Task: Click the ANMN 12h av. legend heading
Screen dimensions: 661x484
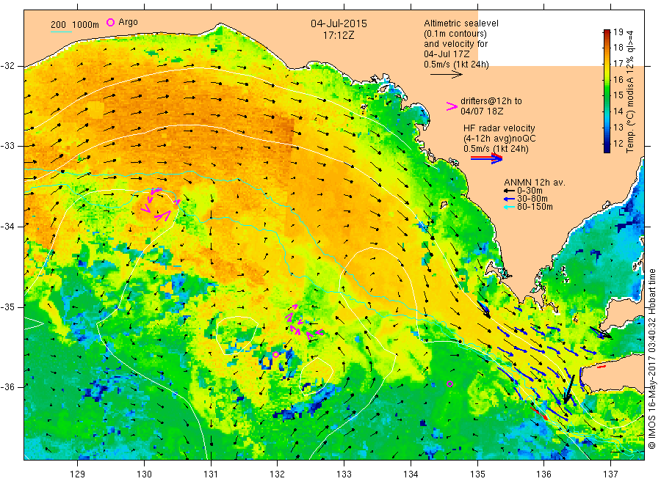Action: coord(535,183)
